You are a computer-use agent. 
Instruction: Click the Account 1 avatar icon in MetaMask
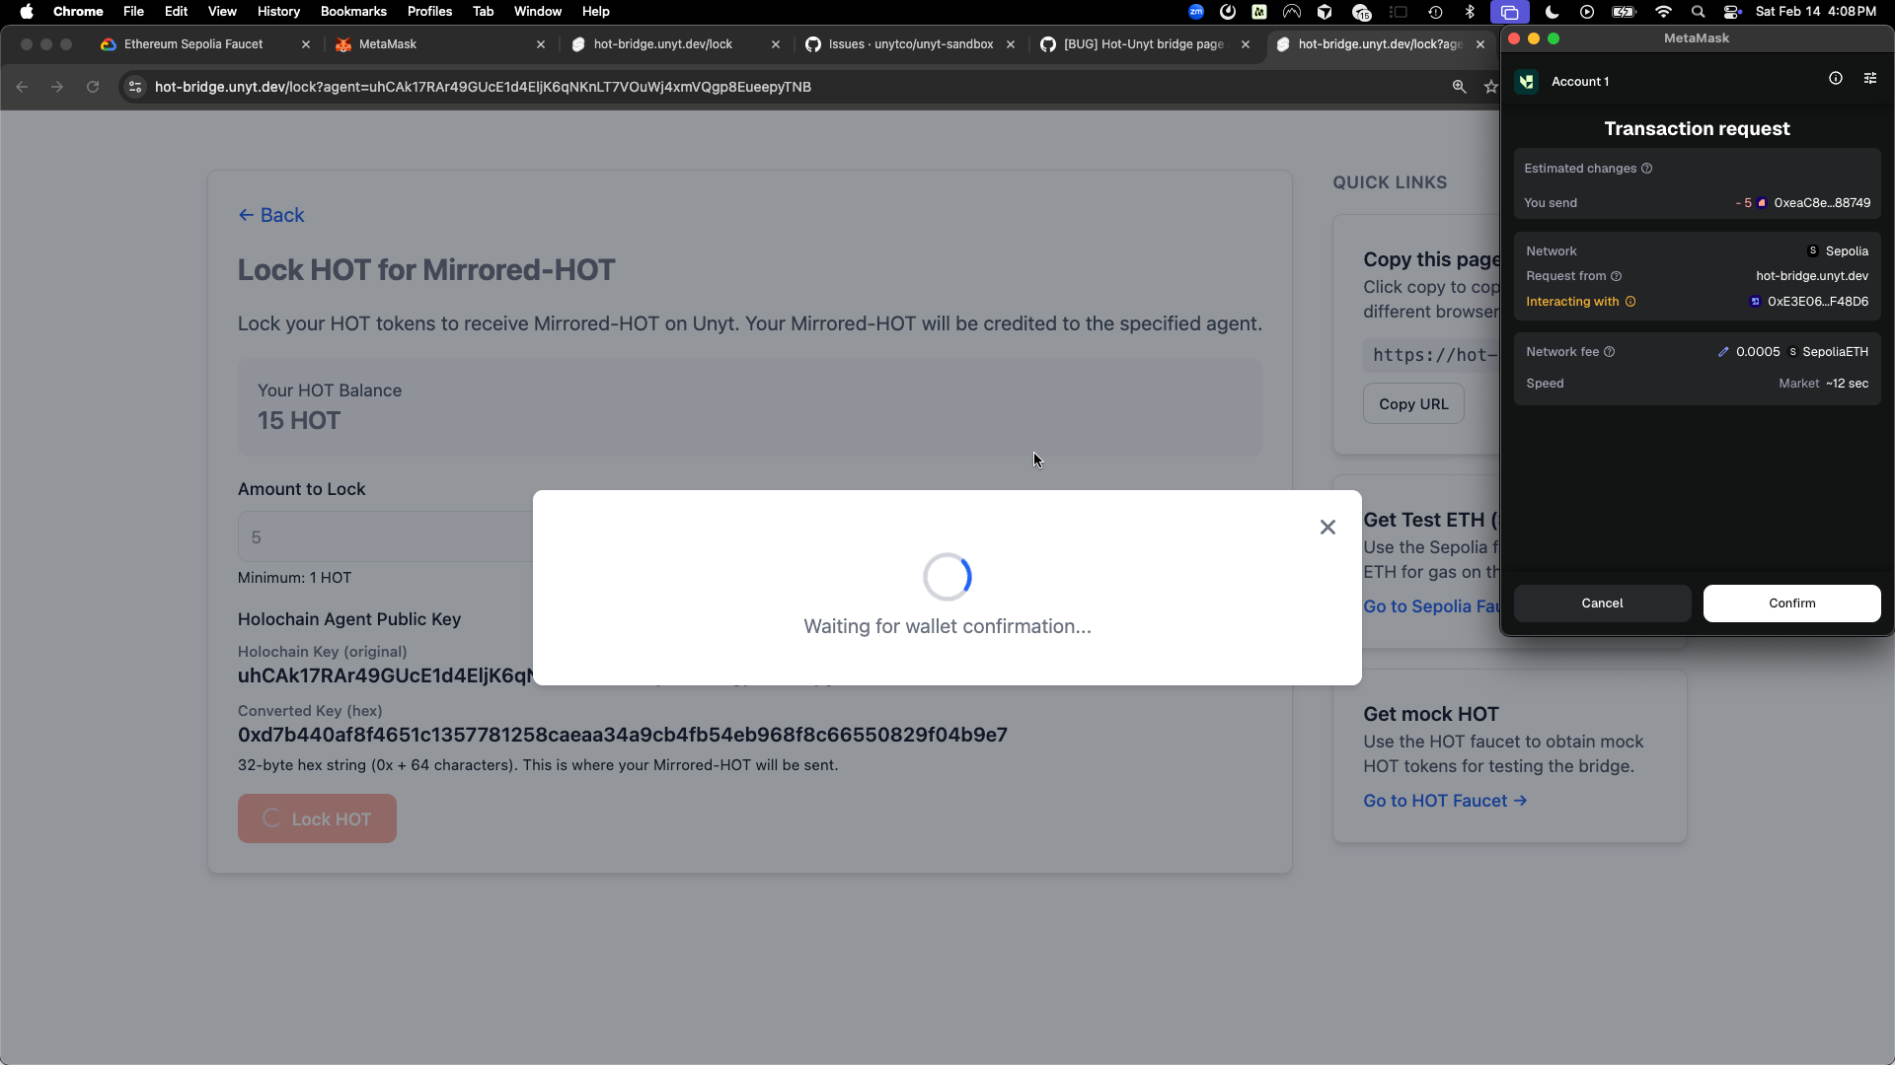[1526, 82]
